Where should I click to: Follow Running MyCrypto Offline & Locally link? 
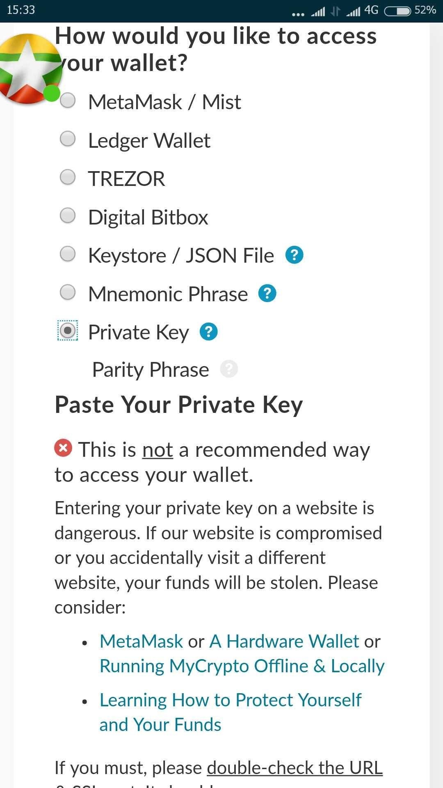(x=242, y=666)
